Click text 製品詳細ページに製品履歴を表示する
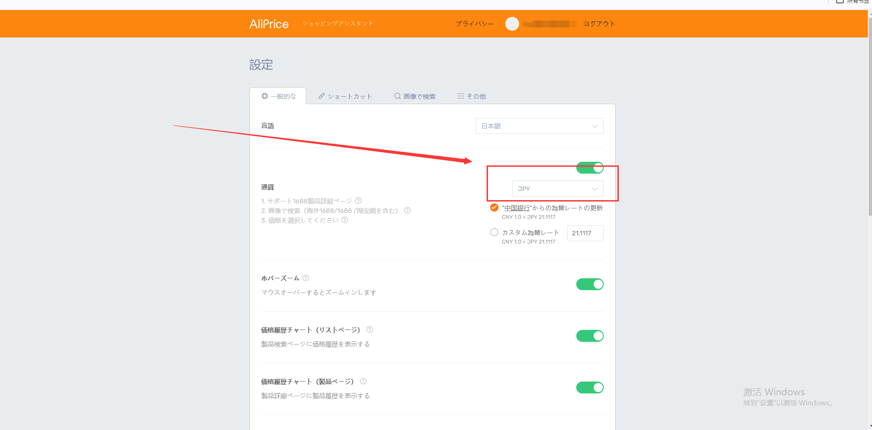Screen dimensions: 872x430 click(315, 396)
